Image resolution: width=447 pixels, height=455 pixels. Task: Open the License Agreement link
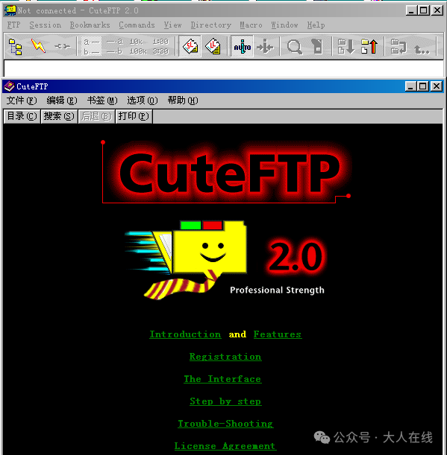(x=225, y=446)
